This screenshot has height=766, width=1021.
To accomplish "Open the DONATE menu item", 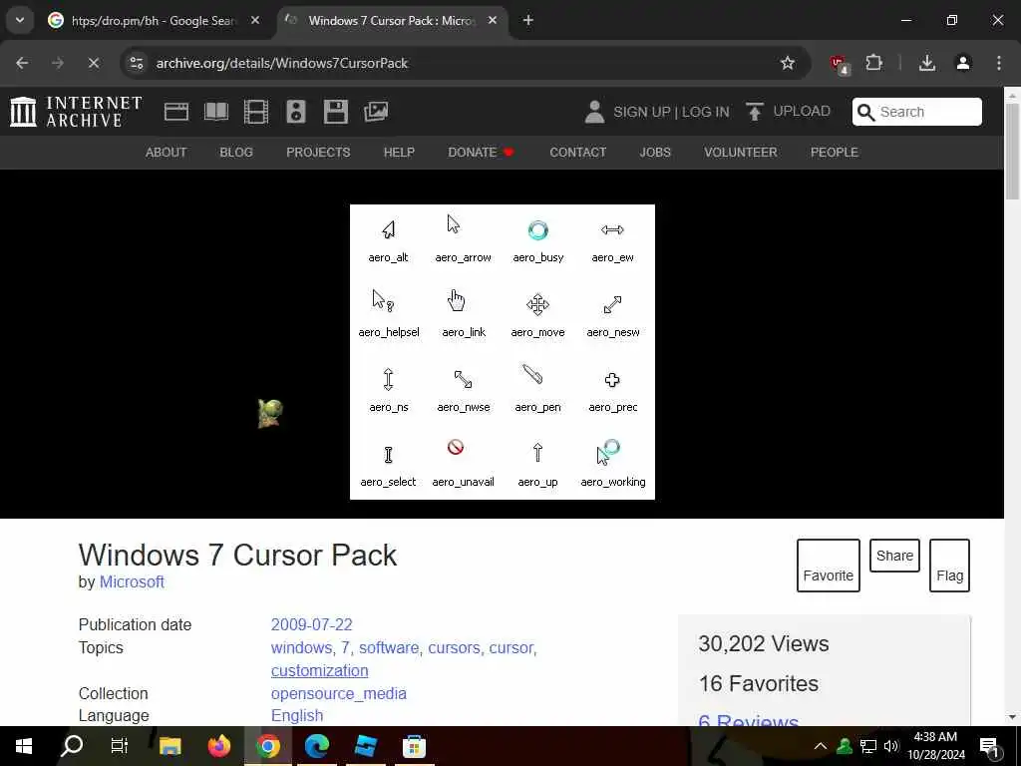I will pyautogui.click(x=482, y=153).
